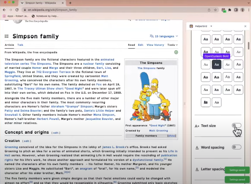Click the Homer link in first paragraph
This screenshot has height=184, width=251.
pyautogui.click(x=37, y=68)
